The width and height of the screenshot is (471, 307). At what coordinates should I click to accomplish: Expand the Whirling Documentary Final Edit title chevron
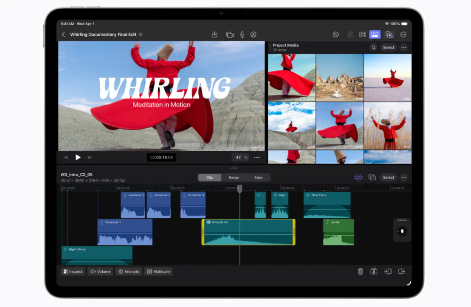pos(141,34)
